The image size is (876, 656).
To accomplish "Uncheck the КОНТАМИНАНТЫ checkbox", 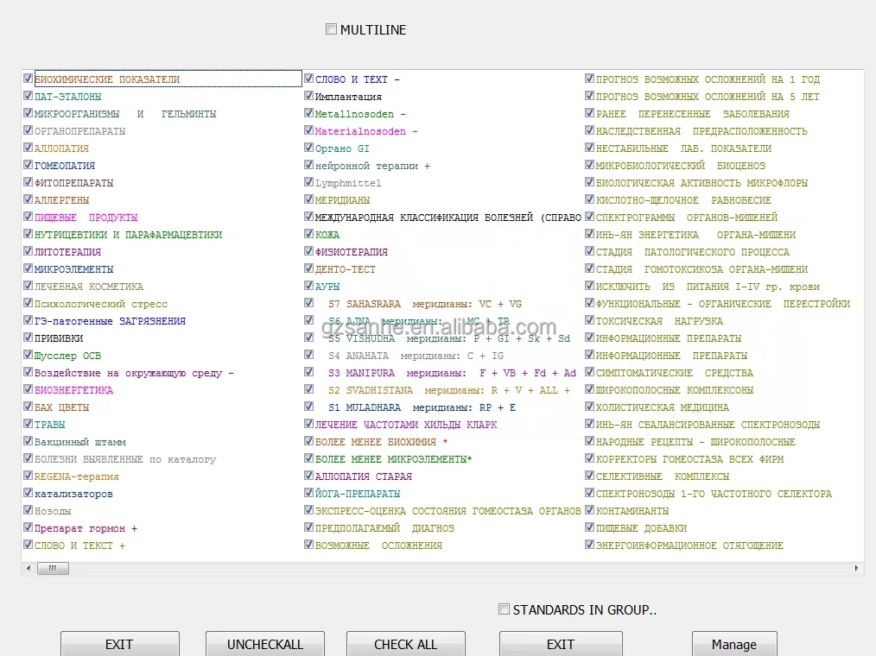I will 590,510.
